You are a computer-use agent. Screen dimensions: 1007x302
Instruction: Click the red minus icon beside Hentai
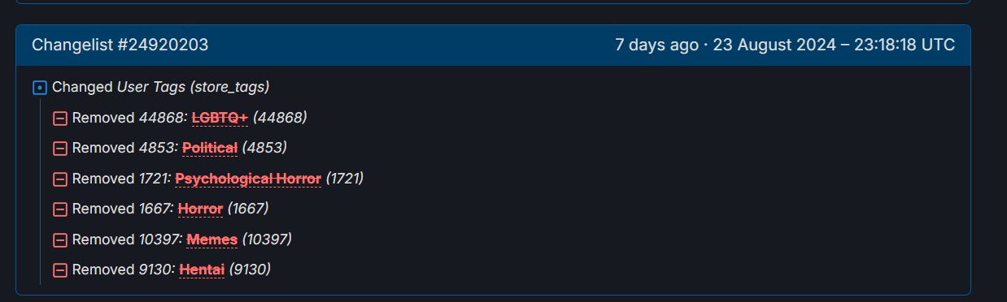click(59, 270)
